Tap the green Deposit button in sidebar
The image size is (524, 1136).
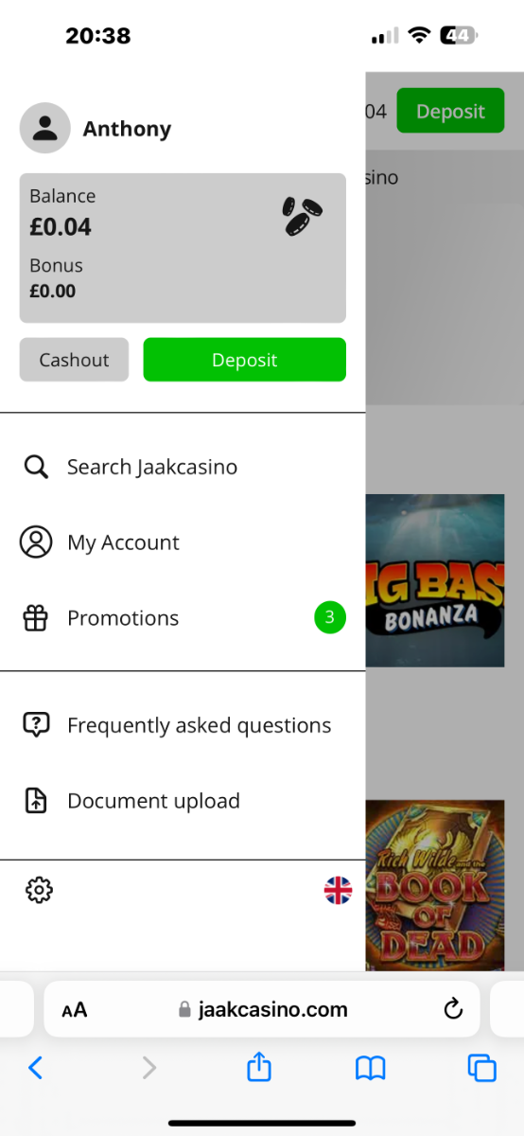(x=245, y=360)
